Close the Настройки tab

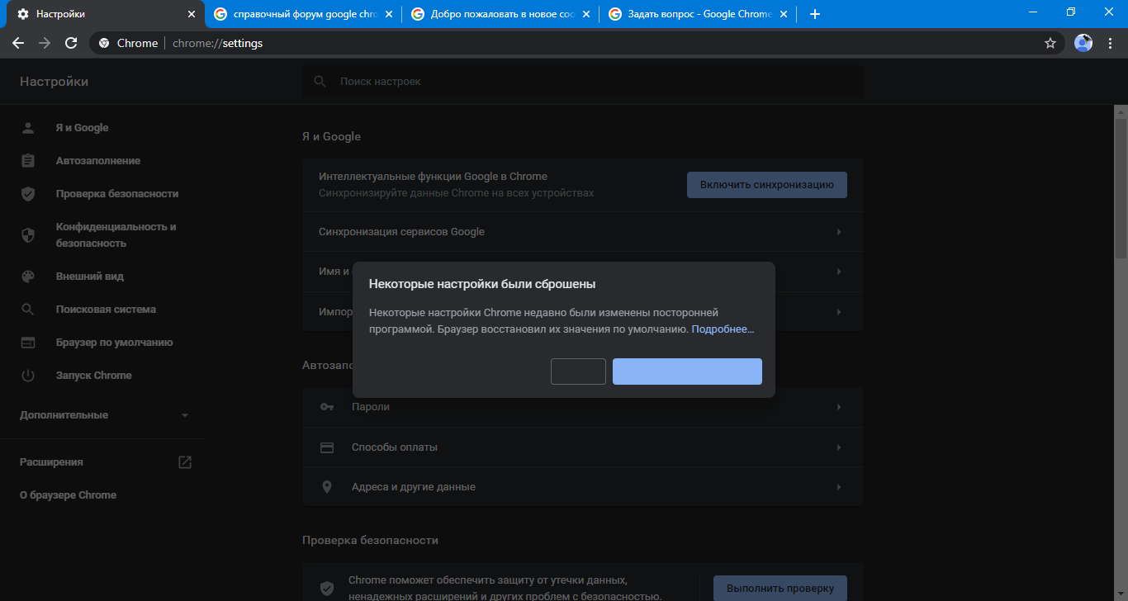[x=192, y=14]
